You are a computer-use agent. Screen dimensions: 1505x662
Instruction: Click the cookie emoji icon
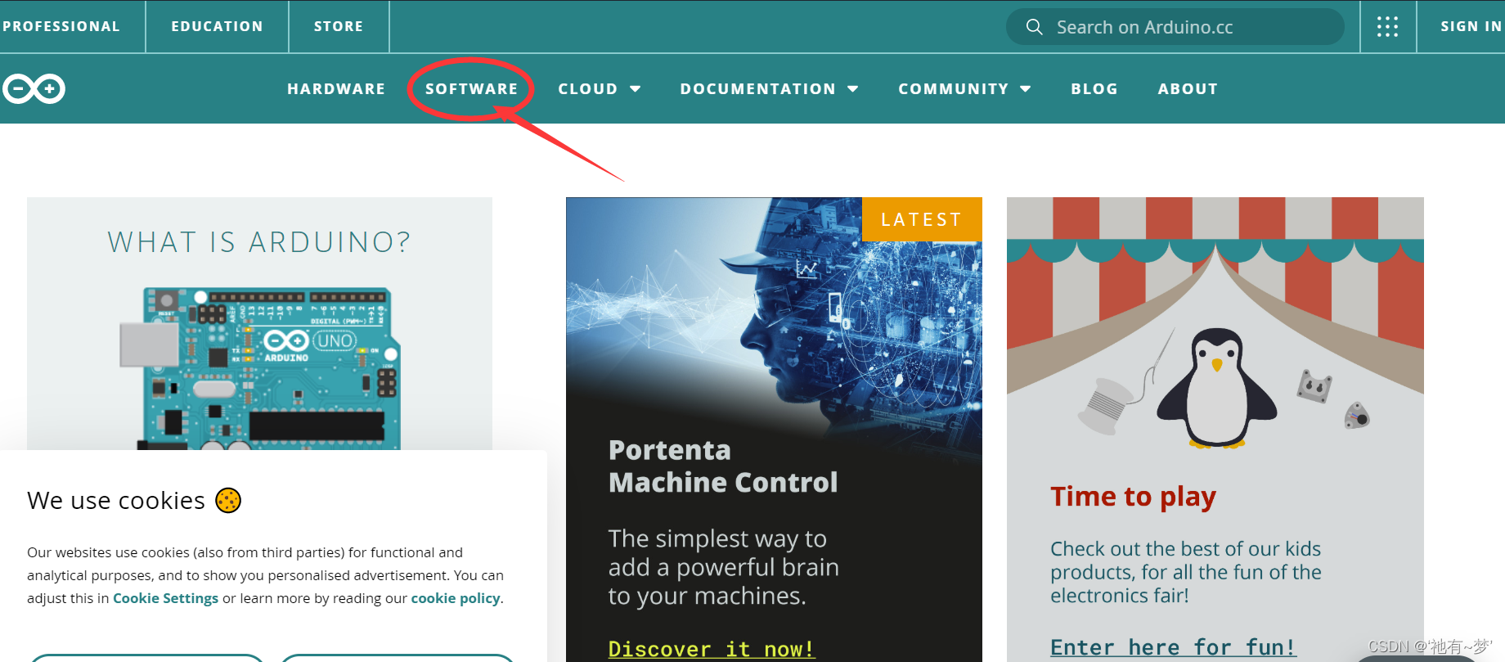tap(228, 500)
